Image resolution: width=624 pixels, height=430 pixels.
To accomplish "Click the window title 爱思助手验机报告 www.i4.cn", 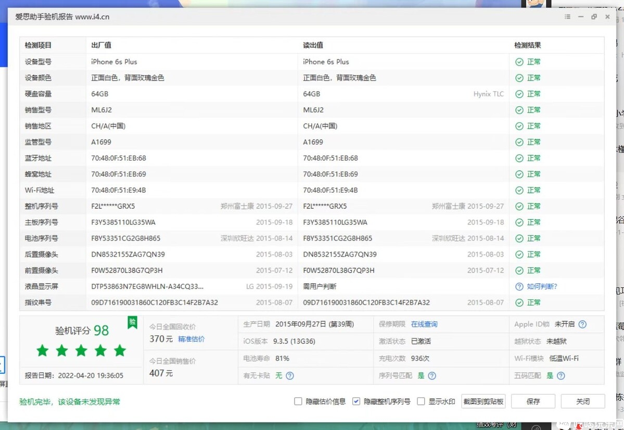I will (x=62, y=17).
